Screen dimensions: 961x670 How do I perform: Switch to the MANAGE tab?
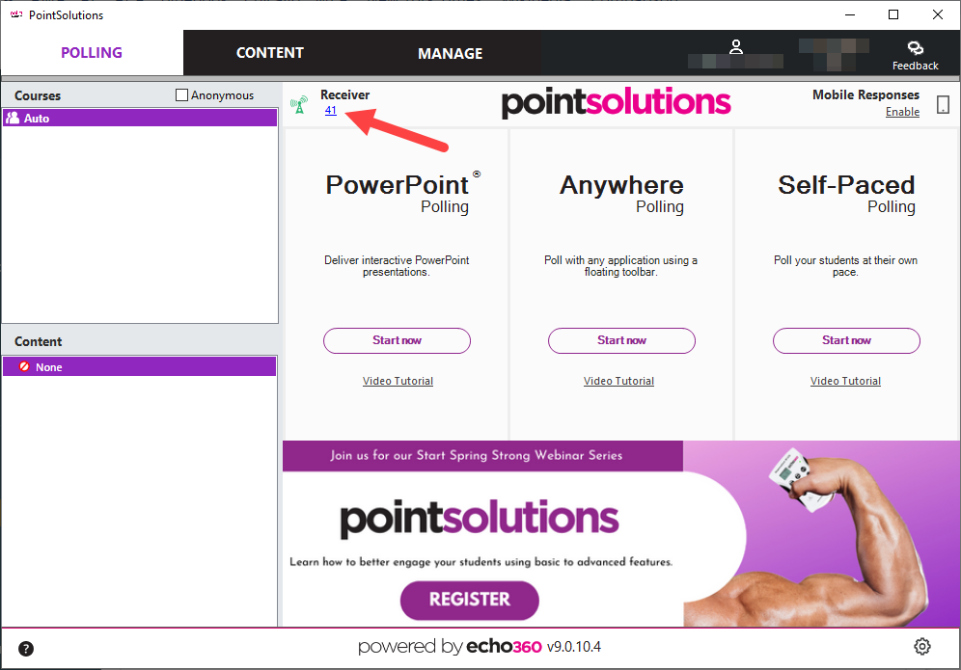tap(451, 54)
